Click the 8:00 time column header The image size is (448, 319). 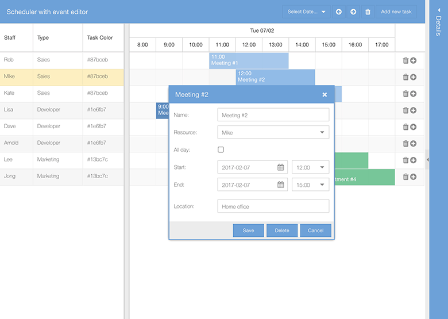(x=142, y=45)
